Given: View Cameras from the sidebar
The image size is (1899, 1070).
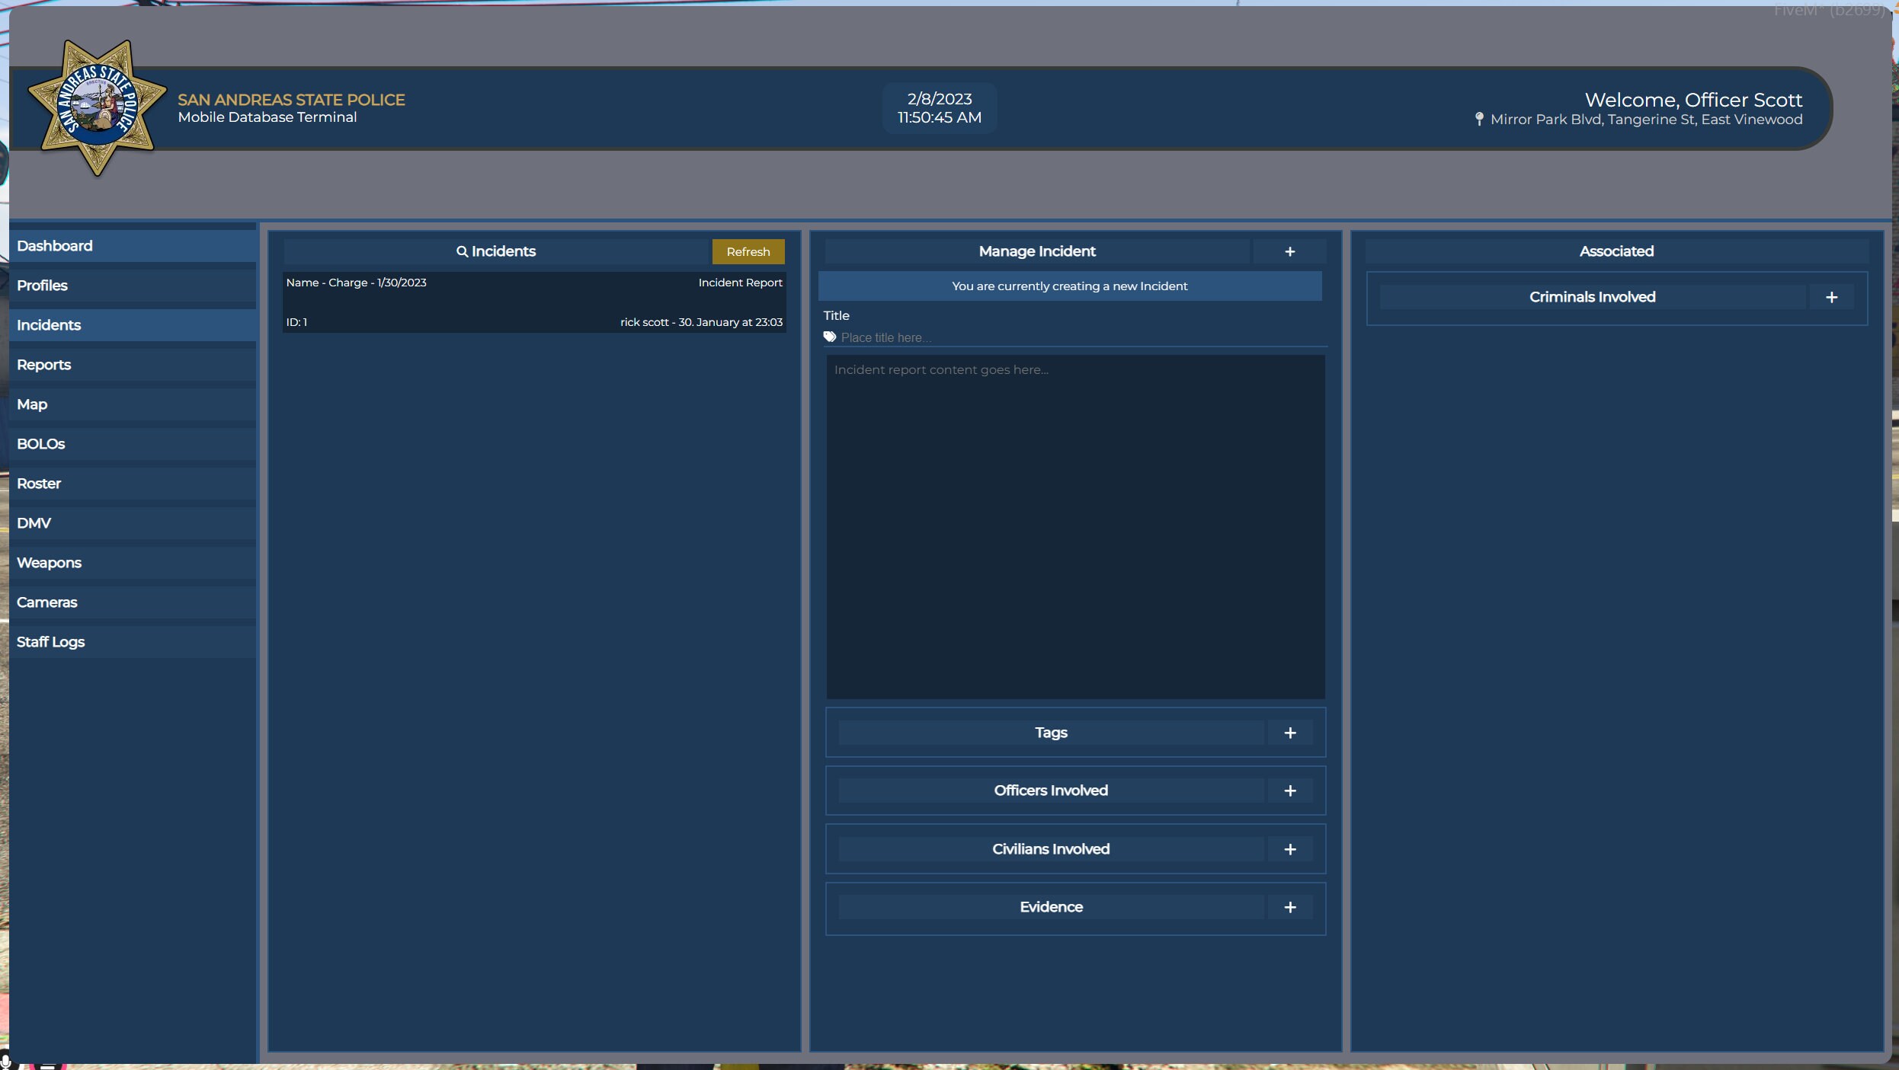Looking at the screenshot, I should [133, 602].
